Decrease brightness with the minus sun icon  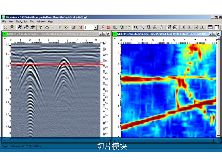(47, 27)
